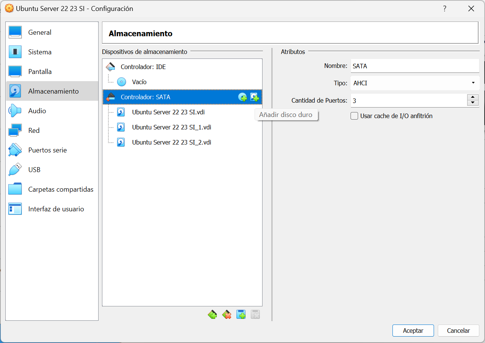Click hard disk icon of SI.vdi
Screen dimensions: 485x343
coord(121,112)
